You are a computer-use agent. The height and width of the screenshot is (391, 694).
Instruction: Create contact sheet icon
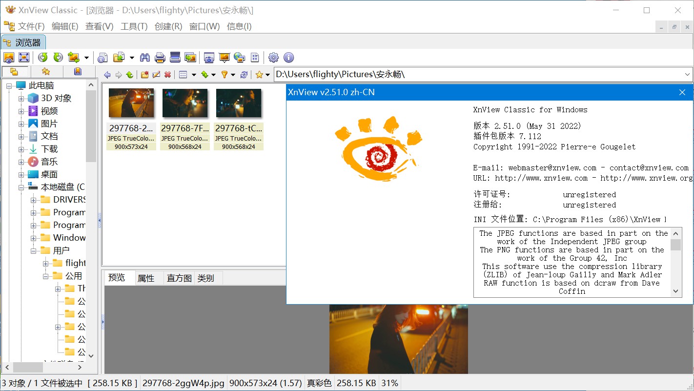[254, 58]
